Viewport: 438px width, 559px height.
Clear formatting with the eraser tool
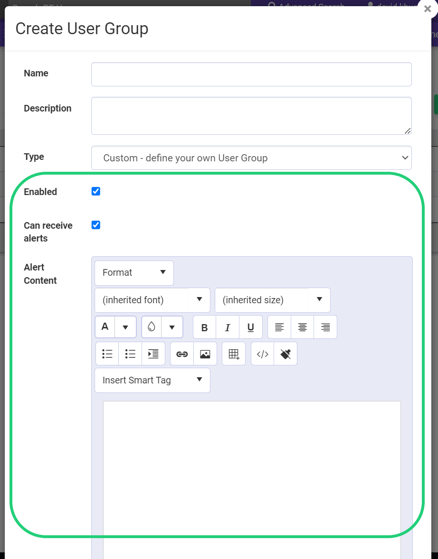click(x=286, y=354)
